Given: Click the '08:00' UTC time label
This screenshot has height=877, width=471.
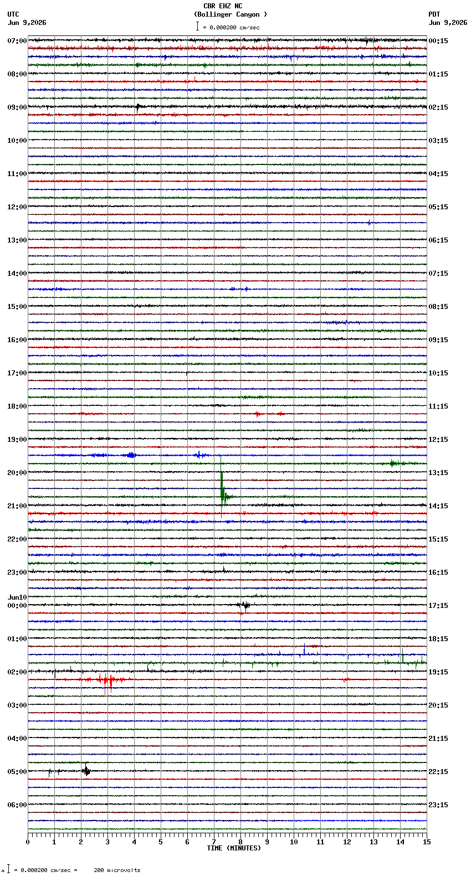Looking at the screenshot, I should pyautogui.click(x=17, y=74).
